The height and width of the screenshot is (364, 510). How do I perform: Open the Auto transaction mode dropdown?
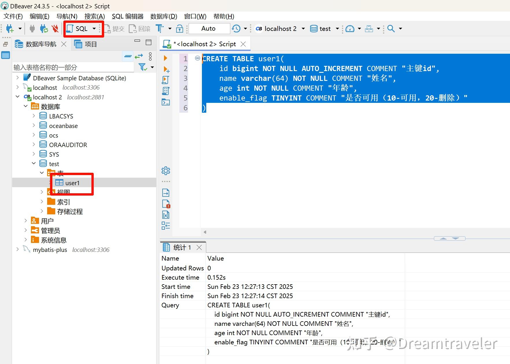(209, 28)
